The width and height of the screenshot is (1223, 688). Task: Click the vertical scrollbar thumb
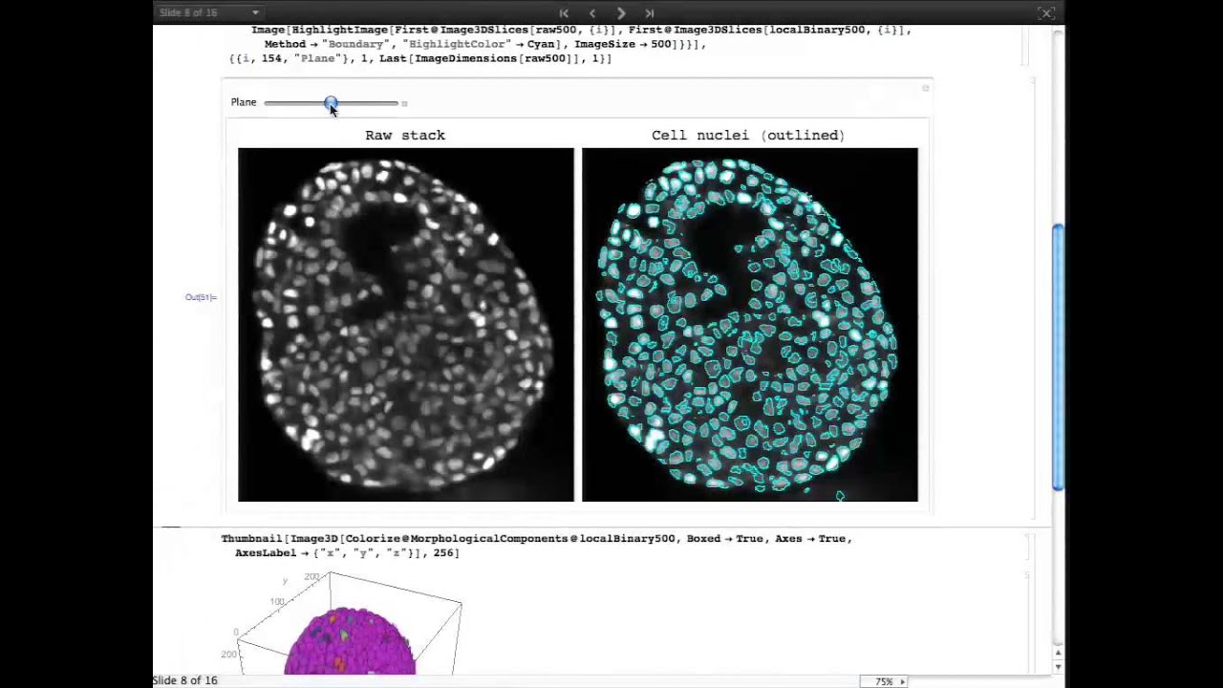pos(1058,357)
